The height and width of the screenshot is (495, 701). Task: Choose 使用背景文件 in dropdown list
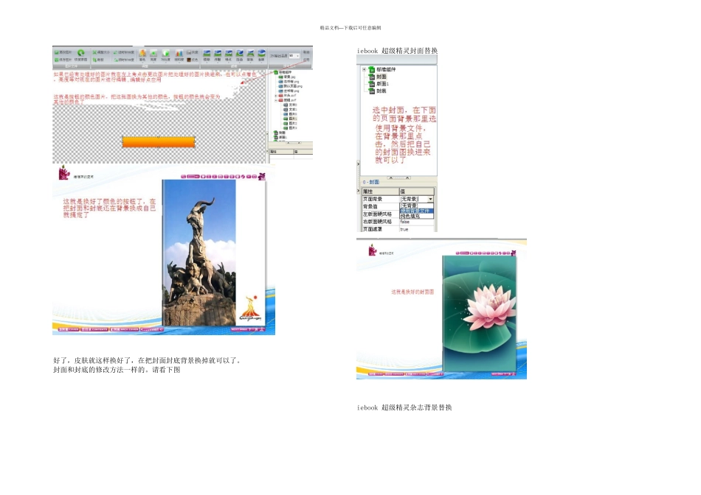415,211
